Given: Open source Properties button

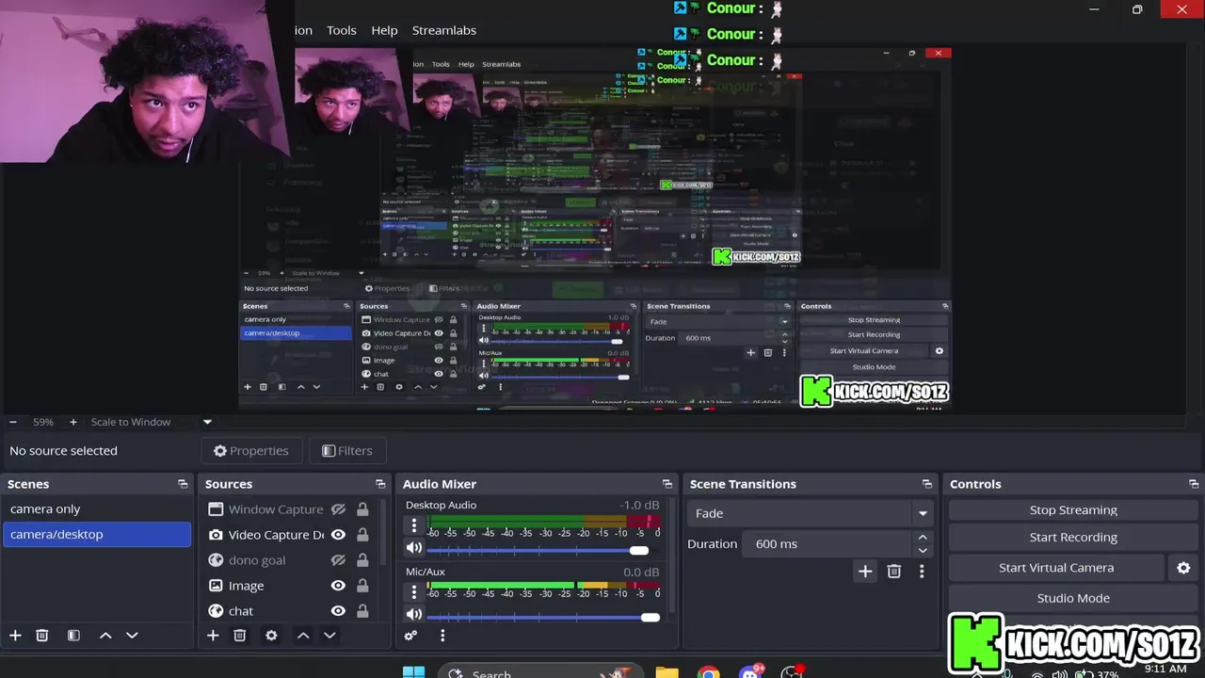Looking at the screenshot, I should [250, 451].
